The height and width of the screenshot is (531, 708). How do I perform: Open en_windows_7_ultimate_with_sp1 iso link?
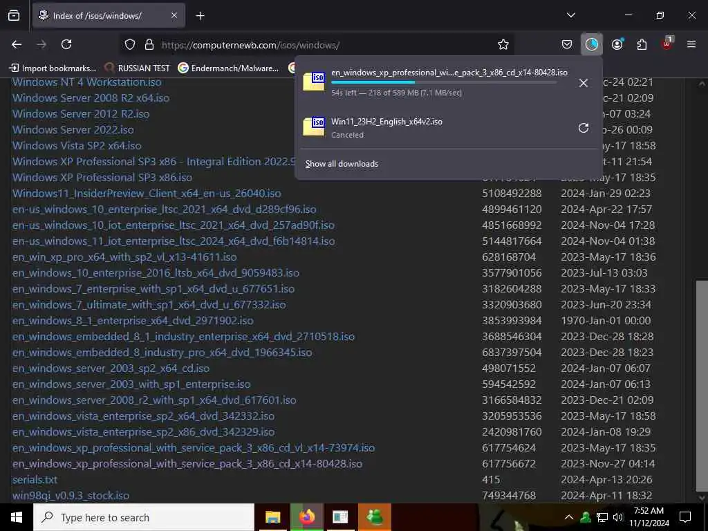149,305
